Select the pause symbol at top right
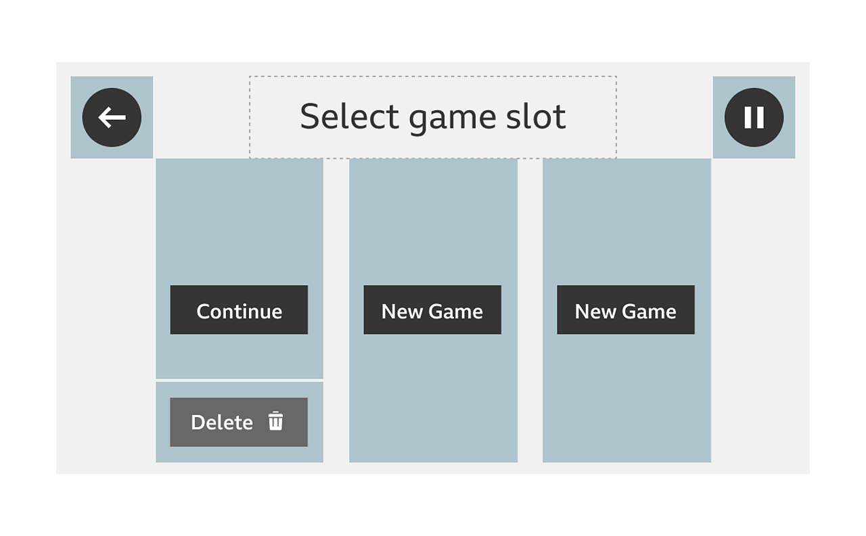 753,117
